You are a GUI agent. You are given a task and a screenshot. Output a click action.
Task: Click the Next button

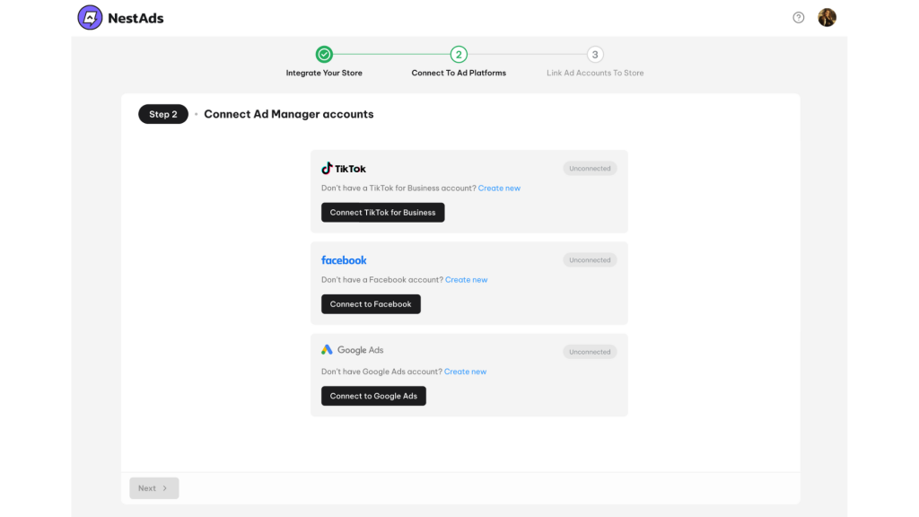pos(154,488)
